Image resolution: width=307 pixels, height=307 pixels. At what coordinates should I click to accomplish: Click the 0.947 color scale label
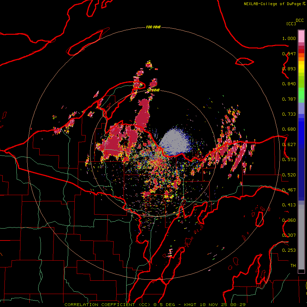[289, 54]
